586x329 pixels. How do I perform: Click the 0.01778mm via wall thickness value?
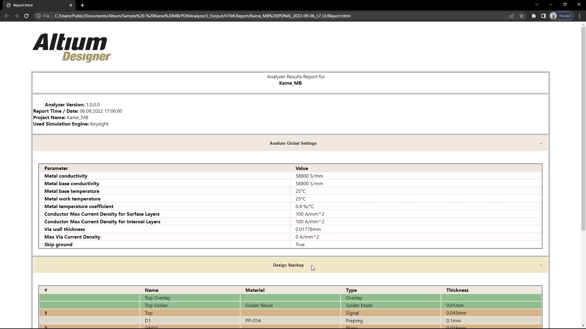coord(308,229)
